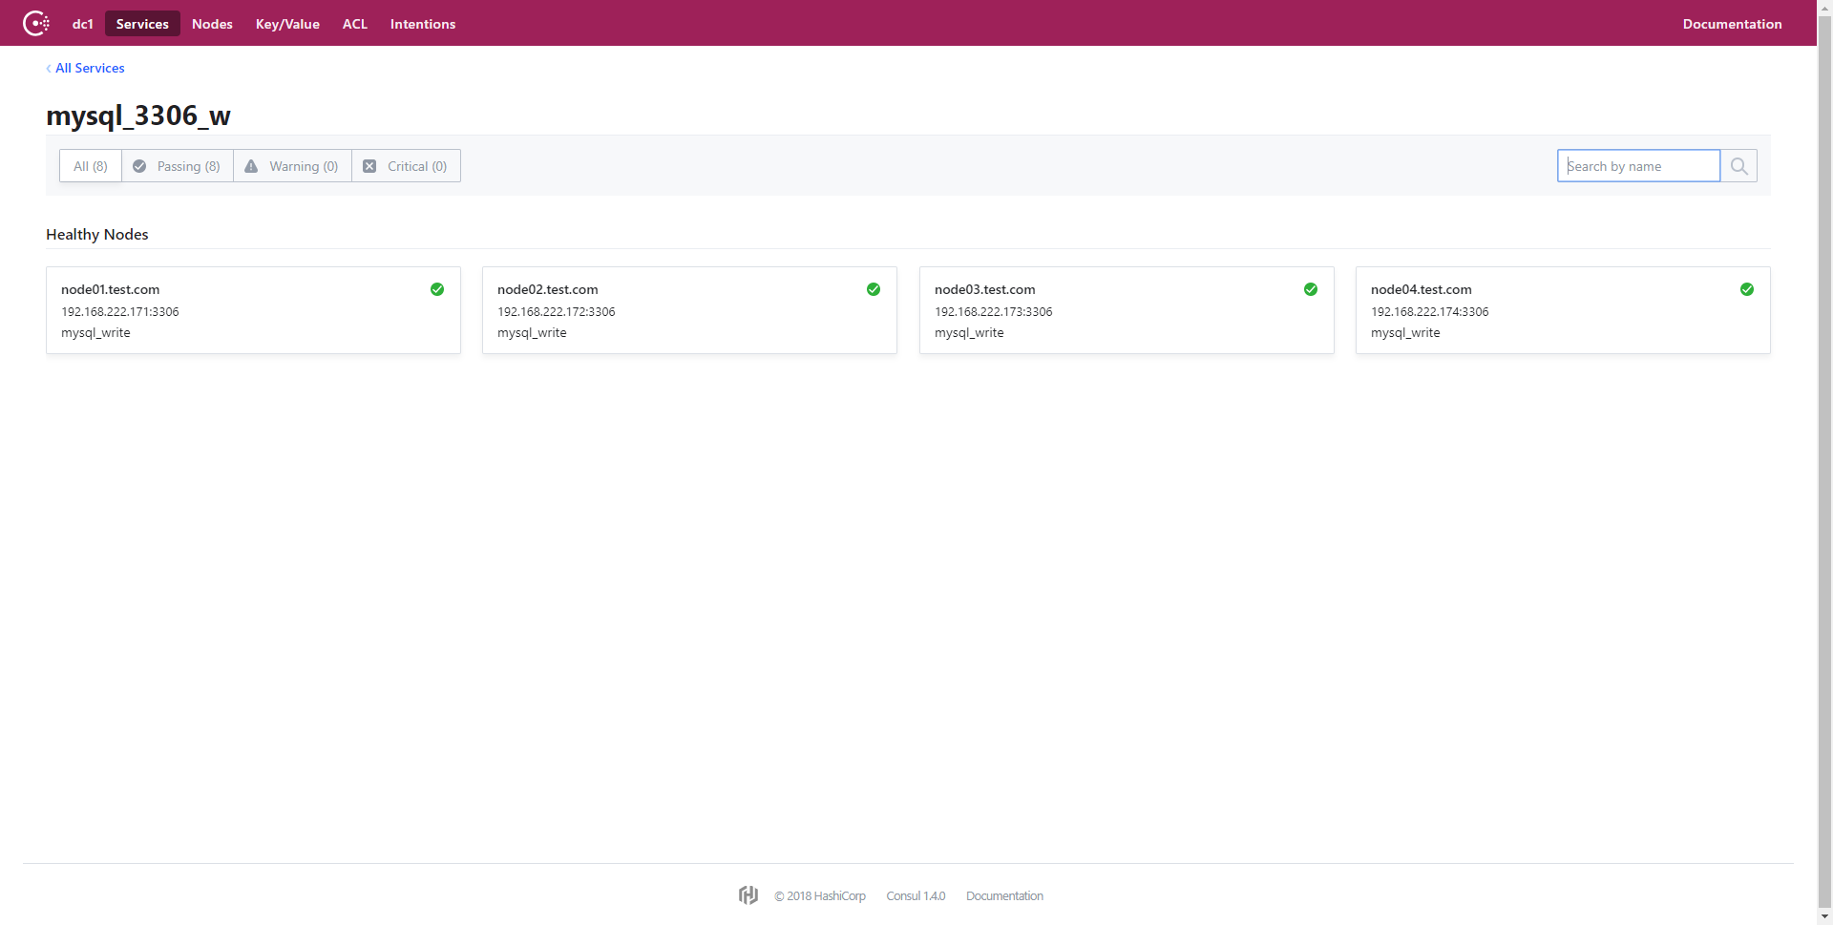Viewport: 1833px width, 925px height.
Task: Open the Intentions page
Action: point(423,24)
